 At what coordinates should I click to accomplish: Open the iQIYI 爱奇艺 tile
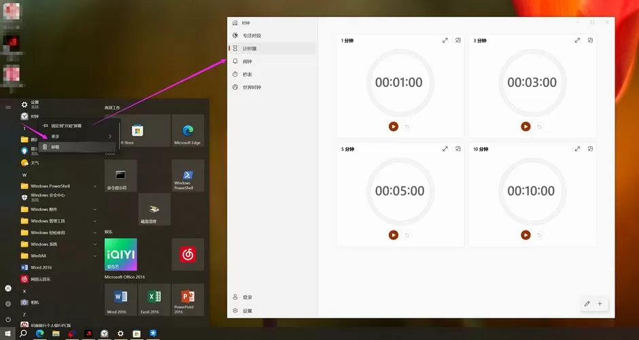pos(120,255)
